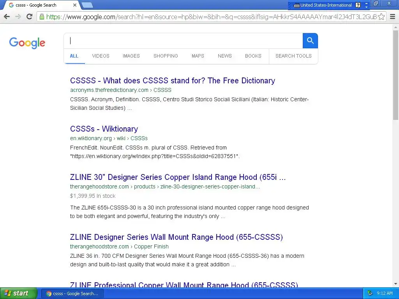Screen dimensions: 399x299
Task: Switch to the MAPS tab
Action: tap(198, 56)
